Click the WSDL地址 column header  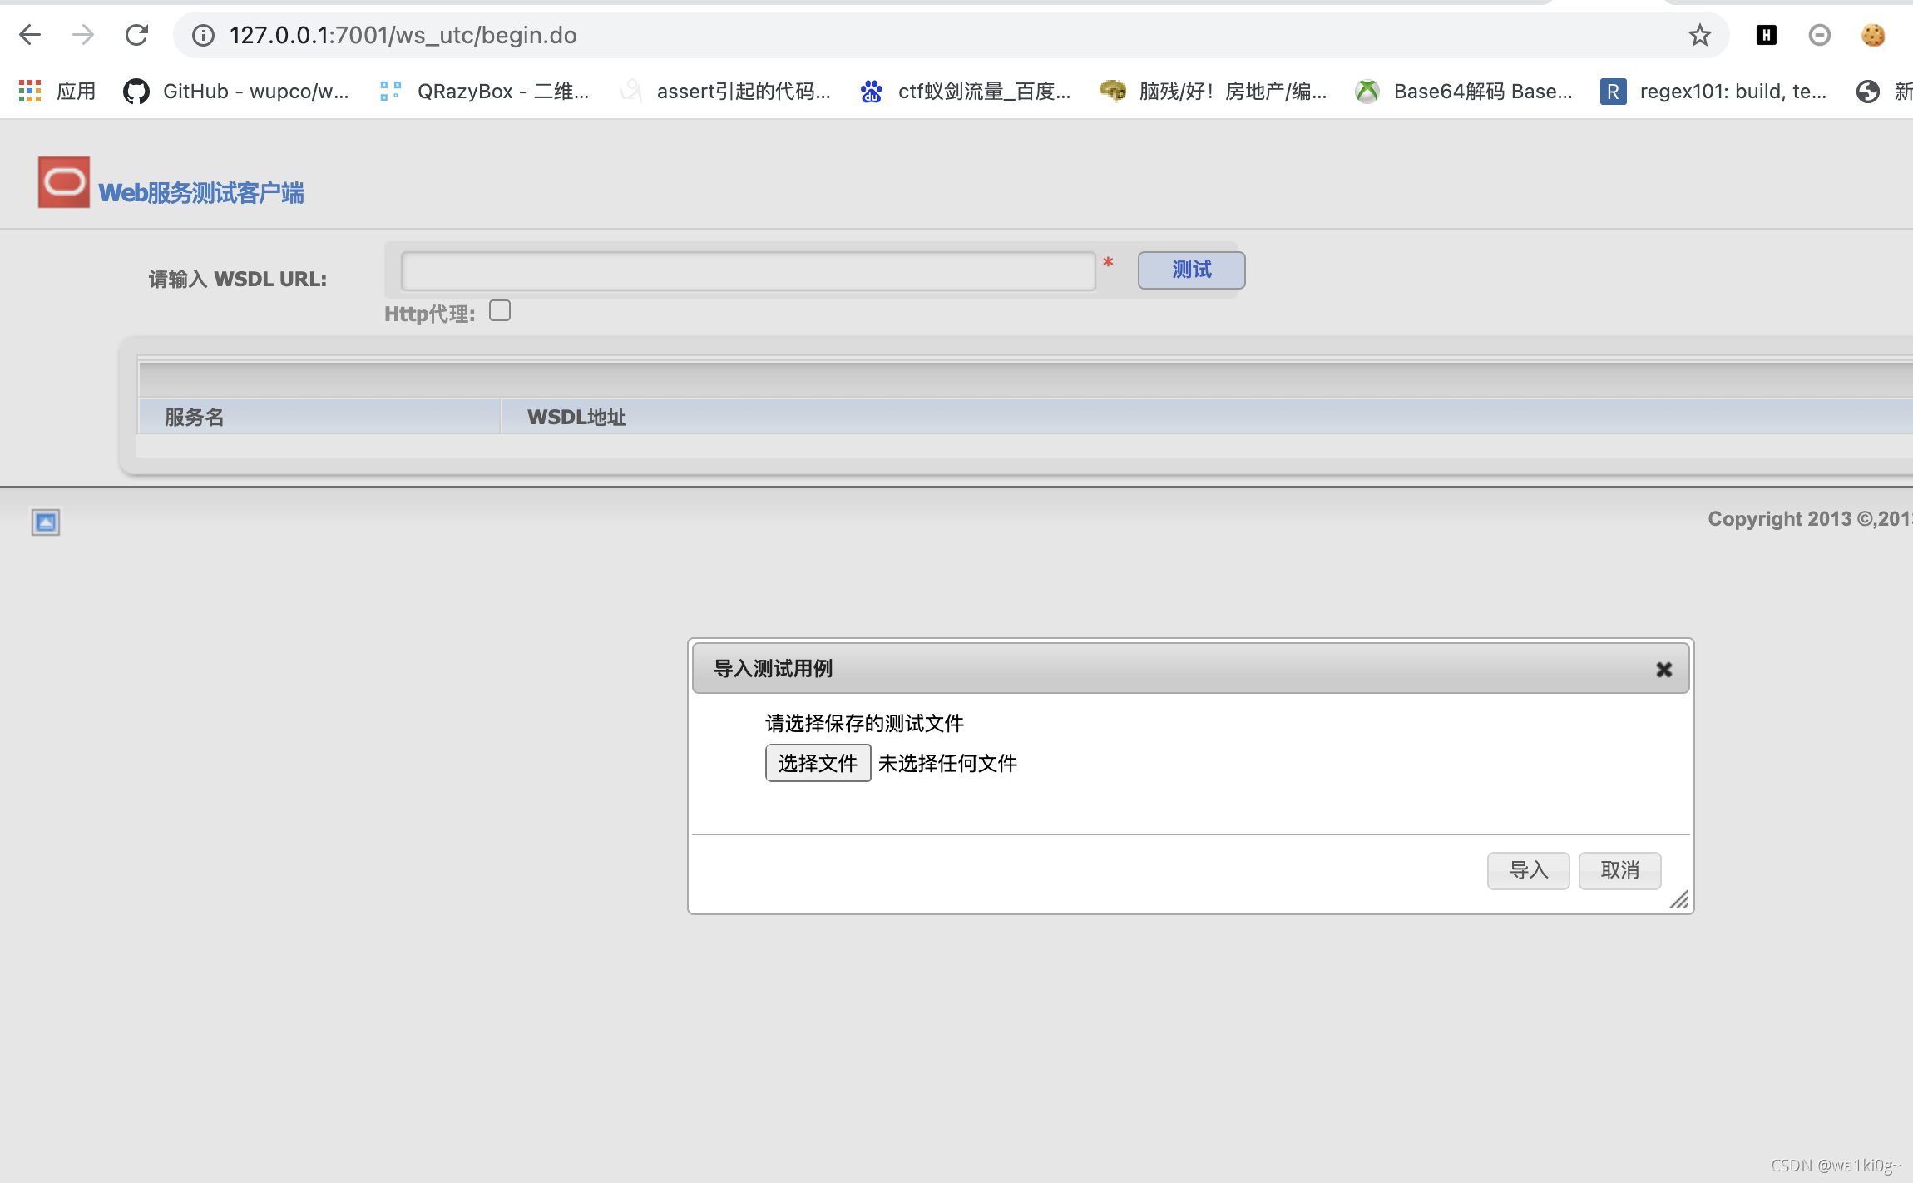(1207, 416)
